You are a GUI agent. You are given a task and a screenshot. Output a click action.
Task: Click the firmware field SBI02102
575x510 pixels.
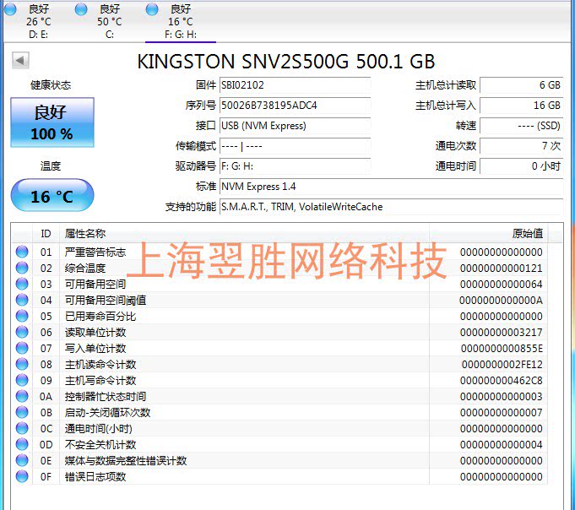(296, 85)
